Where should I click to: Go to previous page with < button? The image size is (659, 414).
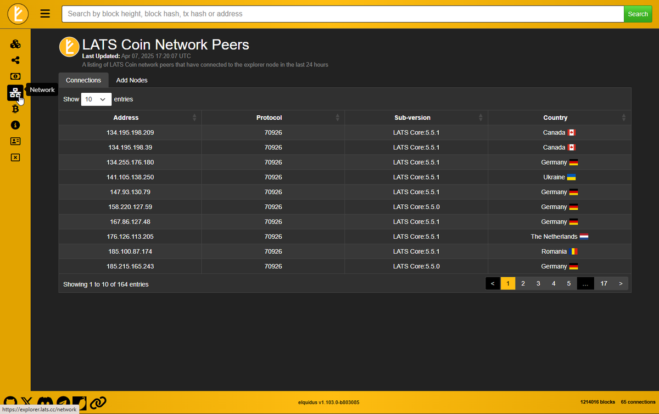493,283
